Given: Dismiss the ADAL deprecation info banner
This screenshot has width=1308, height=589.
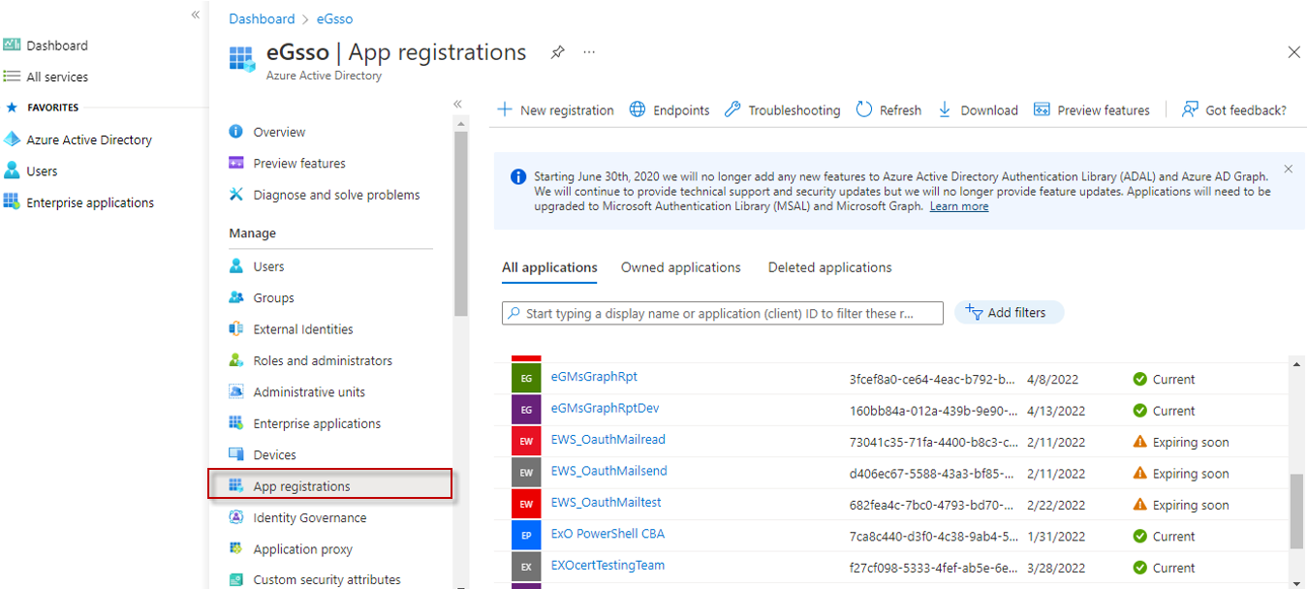Looking at the screenshot, I should [1288, 169].
